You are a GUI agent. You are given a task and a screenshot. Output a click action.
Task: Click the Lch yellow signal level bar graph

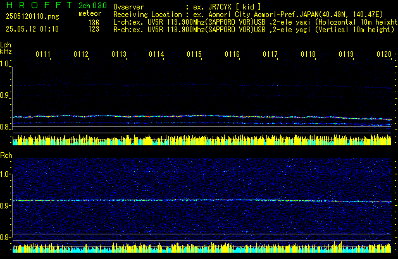coord(202,140)
